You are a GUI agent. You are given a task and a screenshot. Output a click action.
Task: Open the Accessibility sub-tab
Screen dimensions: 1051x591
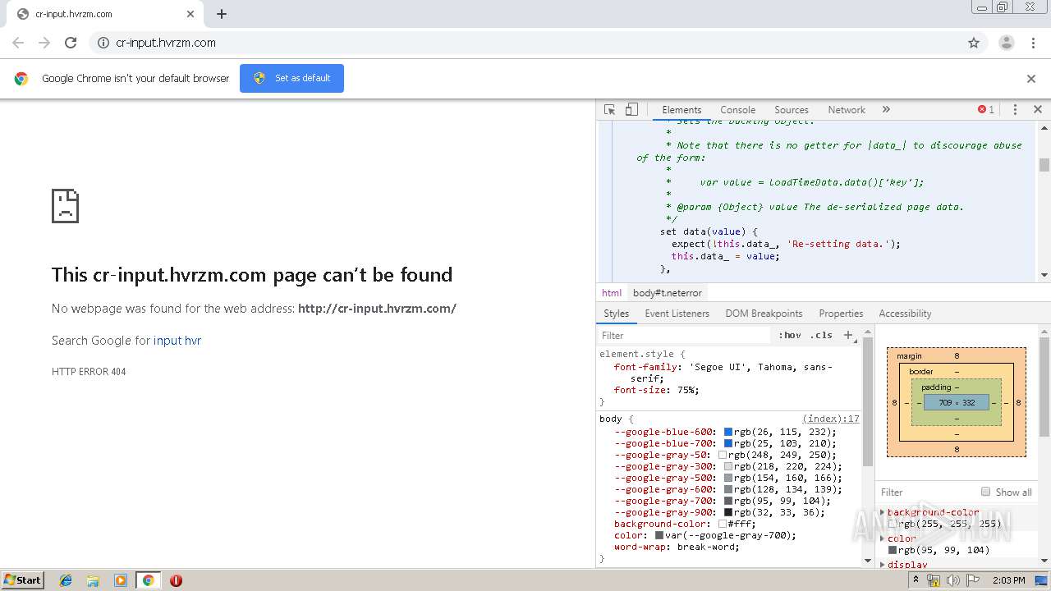tap(905, 314)
